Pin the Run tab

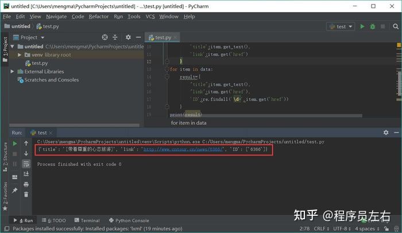tap(15, 190)
